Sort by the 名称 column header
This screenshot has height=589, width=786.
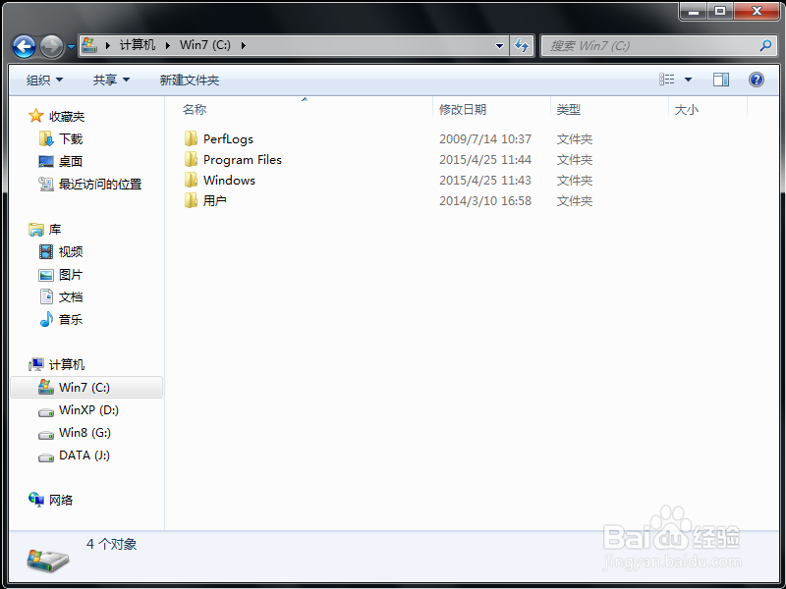(195, 109)
